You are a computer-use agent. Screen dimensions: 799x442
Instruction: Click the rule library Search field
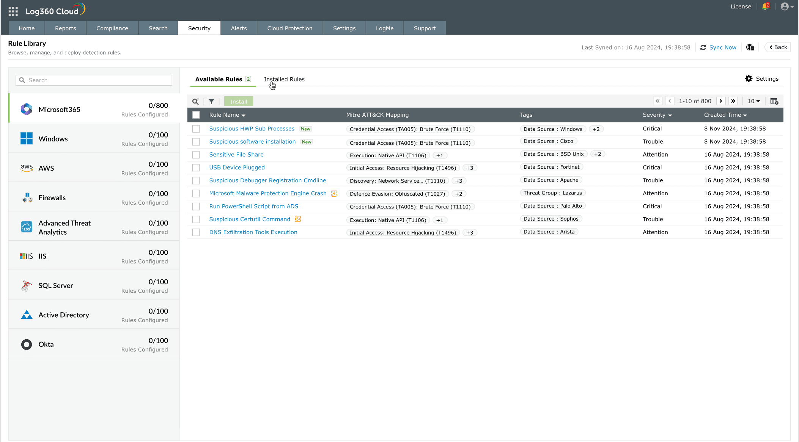pyautogui.click(x=94, y=80)
